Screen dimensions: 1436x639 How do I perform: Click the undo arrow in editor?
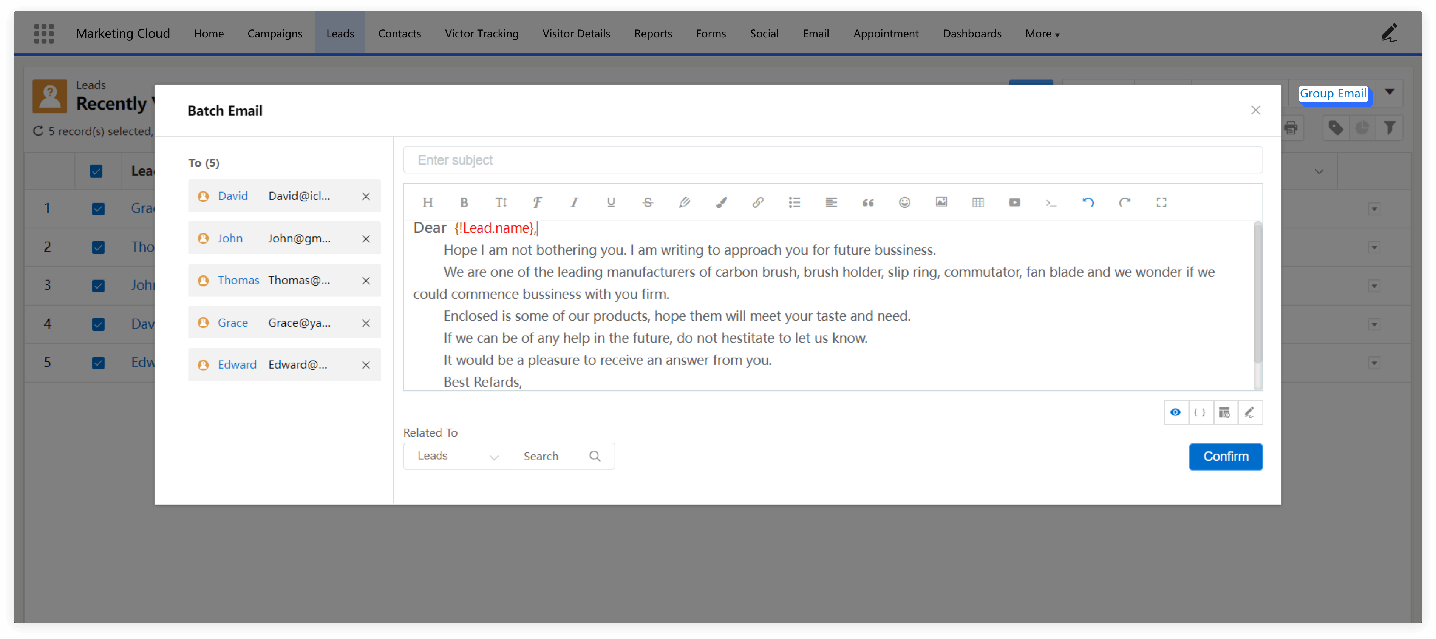coord(1088,202)
